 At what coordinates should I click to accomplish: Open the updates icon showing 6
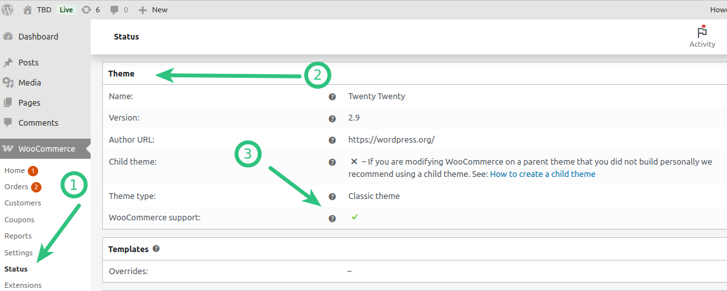(85, 10)
